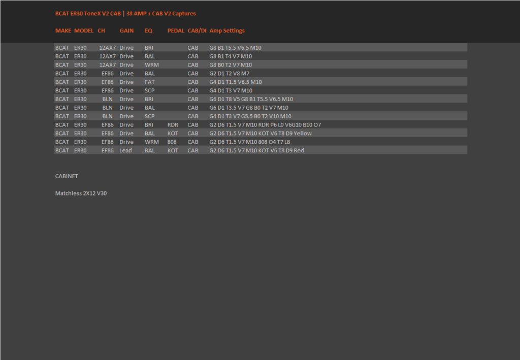
Task: Select the MAKE column header
Action: pyautogui.click(x=63, y=30)
